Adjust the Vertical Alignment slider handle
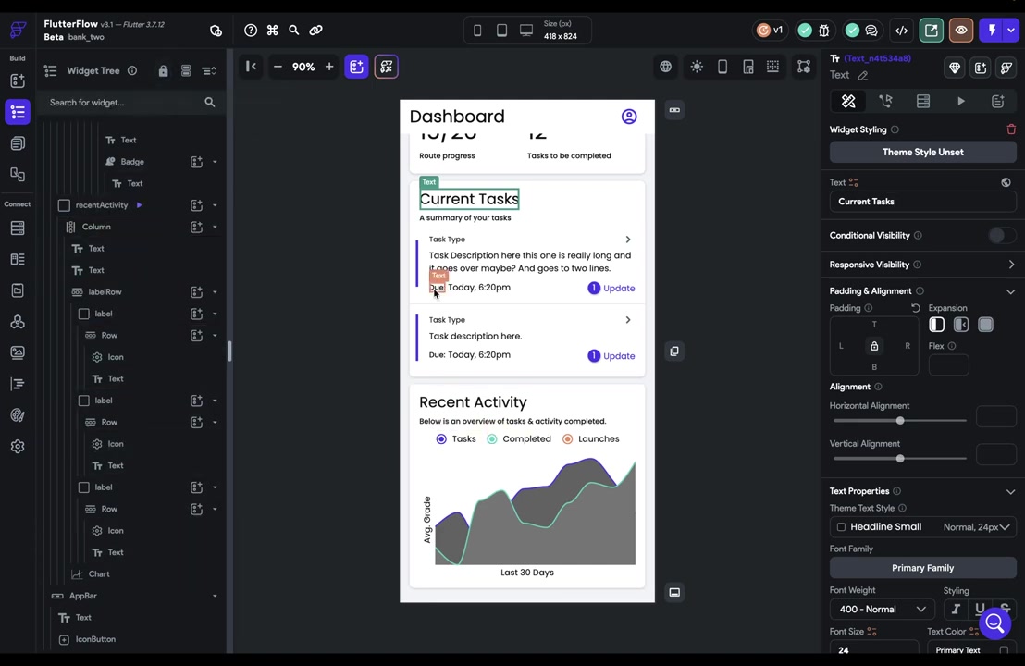The image size is (1025, 666). (900, 459)
